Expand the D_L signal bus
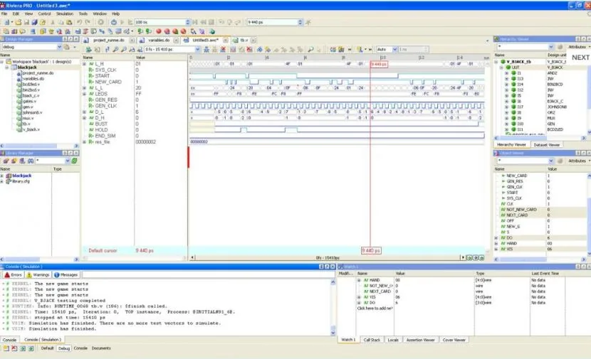Viewport: 591px width, 359px height. pyautogui.click(x=85, y=112)
